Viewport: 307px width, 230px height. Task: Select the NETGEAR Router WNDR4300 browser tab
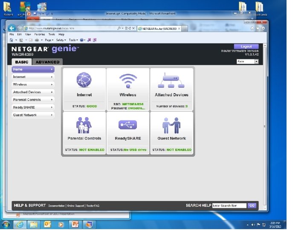tap(159, 29)
